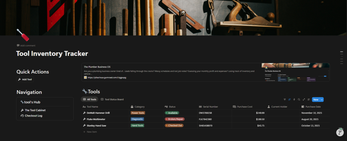This screenshot has width=347, height=141.
Task: Open the Broken/Repair status tag
Action: click(175, 119)
